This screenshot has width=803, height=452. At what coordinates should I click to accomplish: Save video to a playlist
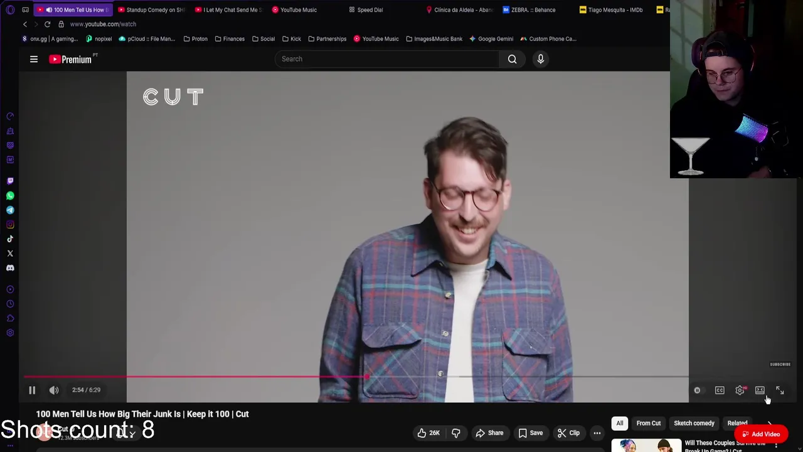[530, 433]
